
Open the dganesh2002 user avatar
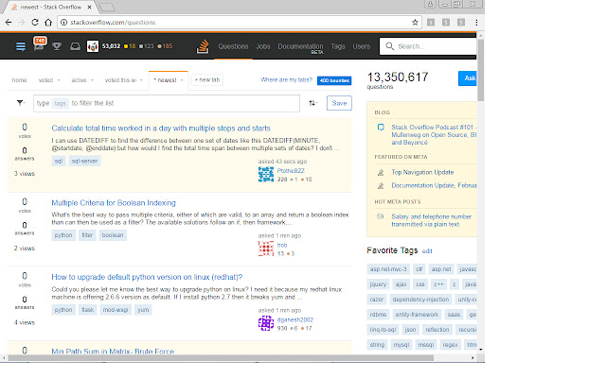(266, 323)
